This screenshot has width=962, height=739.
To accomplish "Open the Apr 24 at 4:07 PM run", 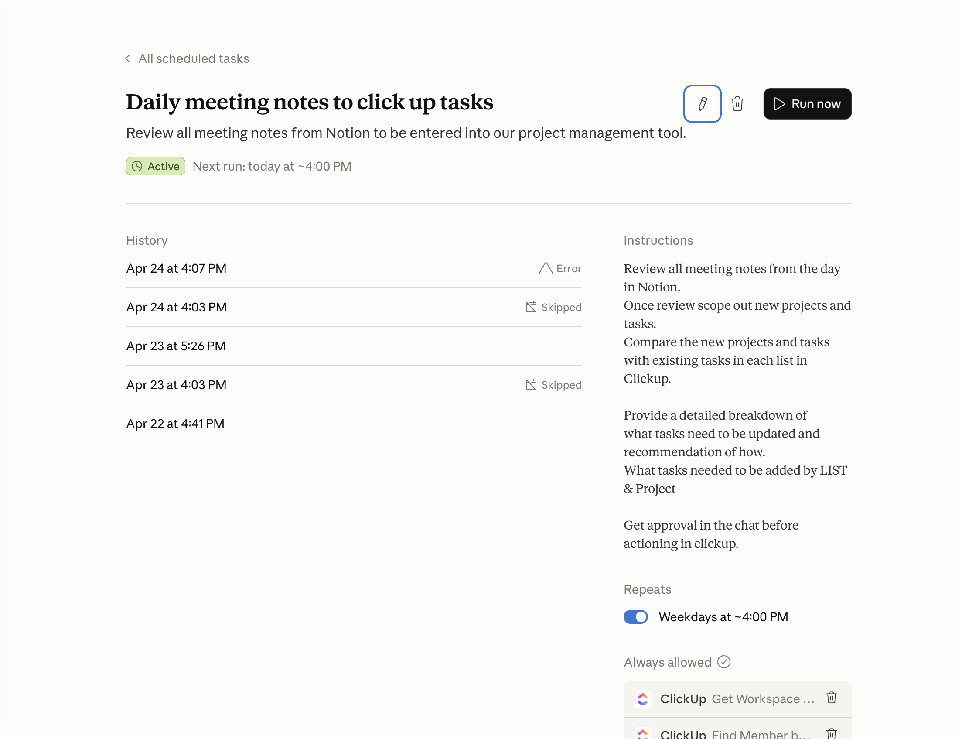I will (176, 268).
